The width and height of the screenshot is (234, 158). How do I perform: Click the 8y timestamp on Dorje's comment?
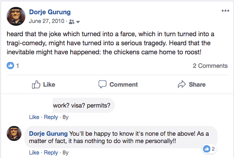point(65,152)
